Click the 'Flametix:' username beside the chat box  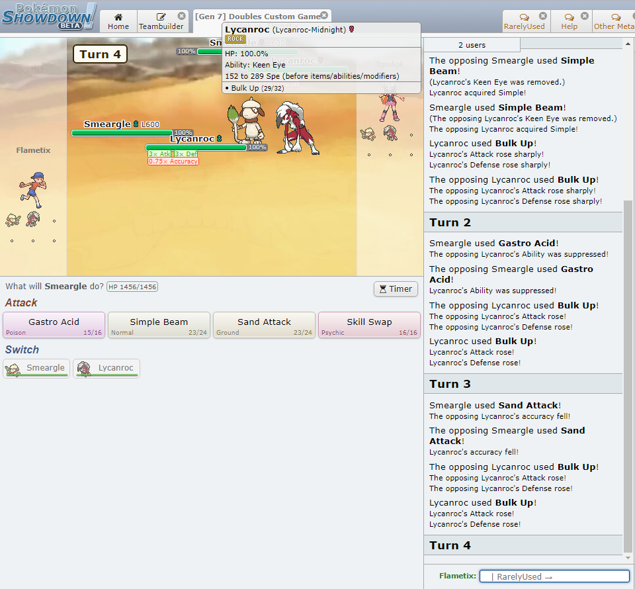click(x=458, y=576)
